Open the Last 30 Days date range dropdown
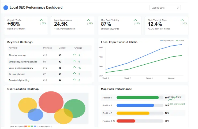This screenshot has width=198, height=129. click(165, 8)
